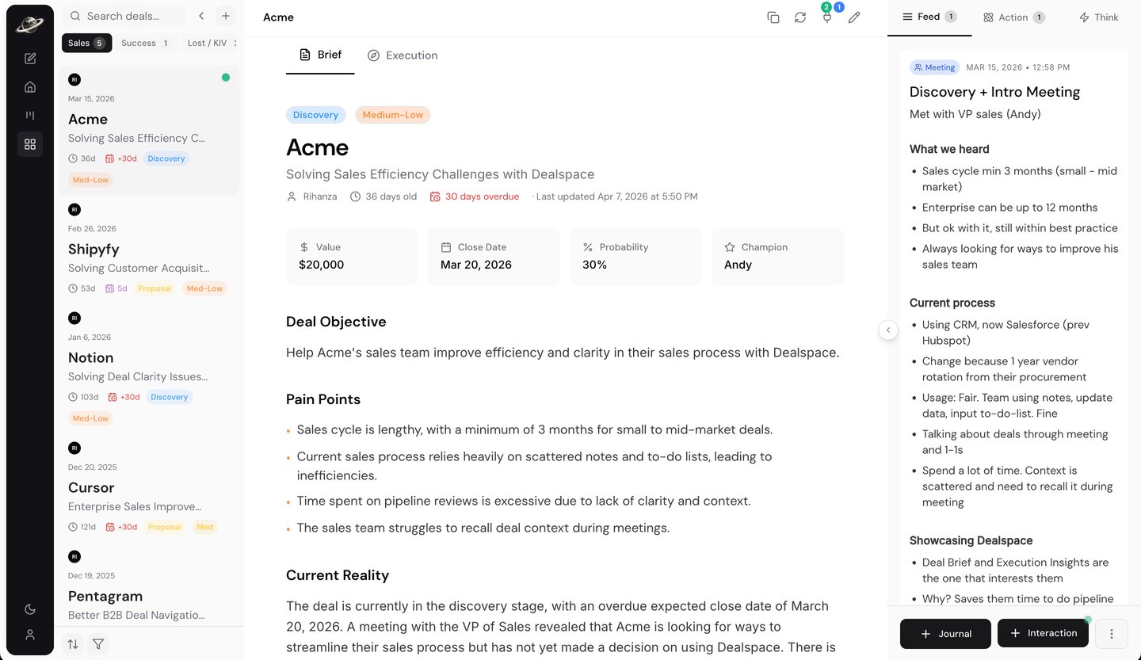Toggle dark mode with moon icon
Screen dimensions: 1141x660
[x=30, y=609]
